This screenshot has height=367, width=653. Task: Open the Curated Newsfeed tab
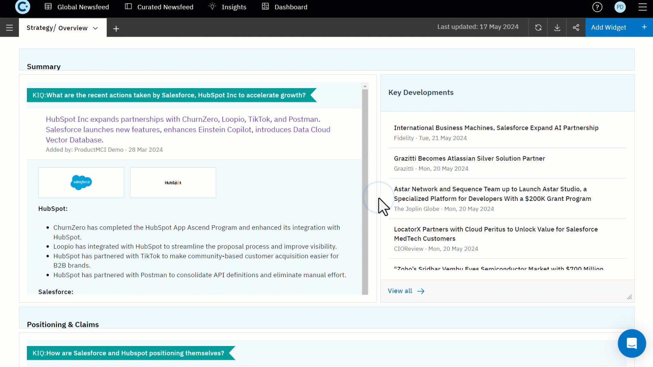[x=159, y=7]
